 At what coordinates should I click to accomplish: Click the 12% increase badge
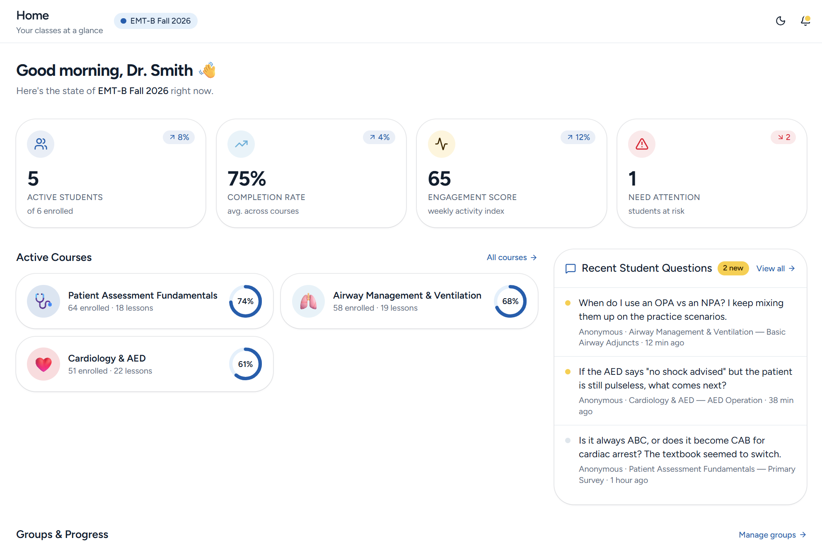point(578,137)
